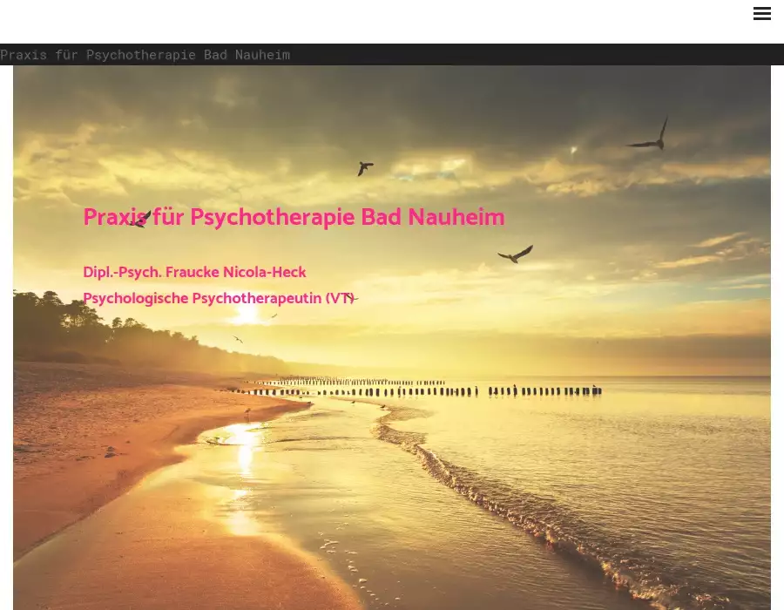Select the Dipl.-Psych. Fraucke Nicola-Heck text line
This screenshot has height=610, width=784.
(x=194, y=273)
